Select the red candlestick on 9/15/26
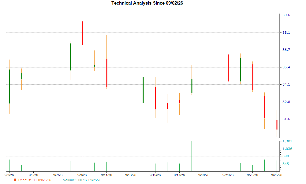 coord(155,98)
